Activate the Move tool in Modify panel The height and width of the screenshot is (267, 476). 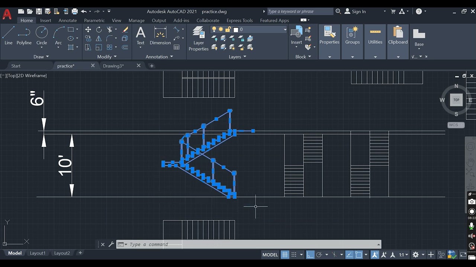click(88, 29)
